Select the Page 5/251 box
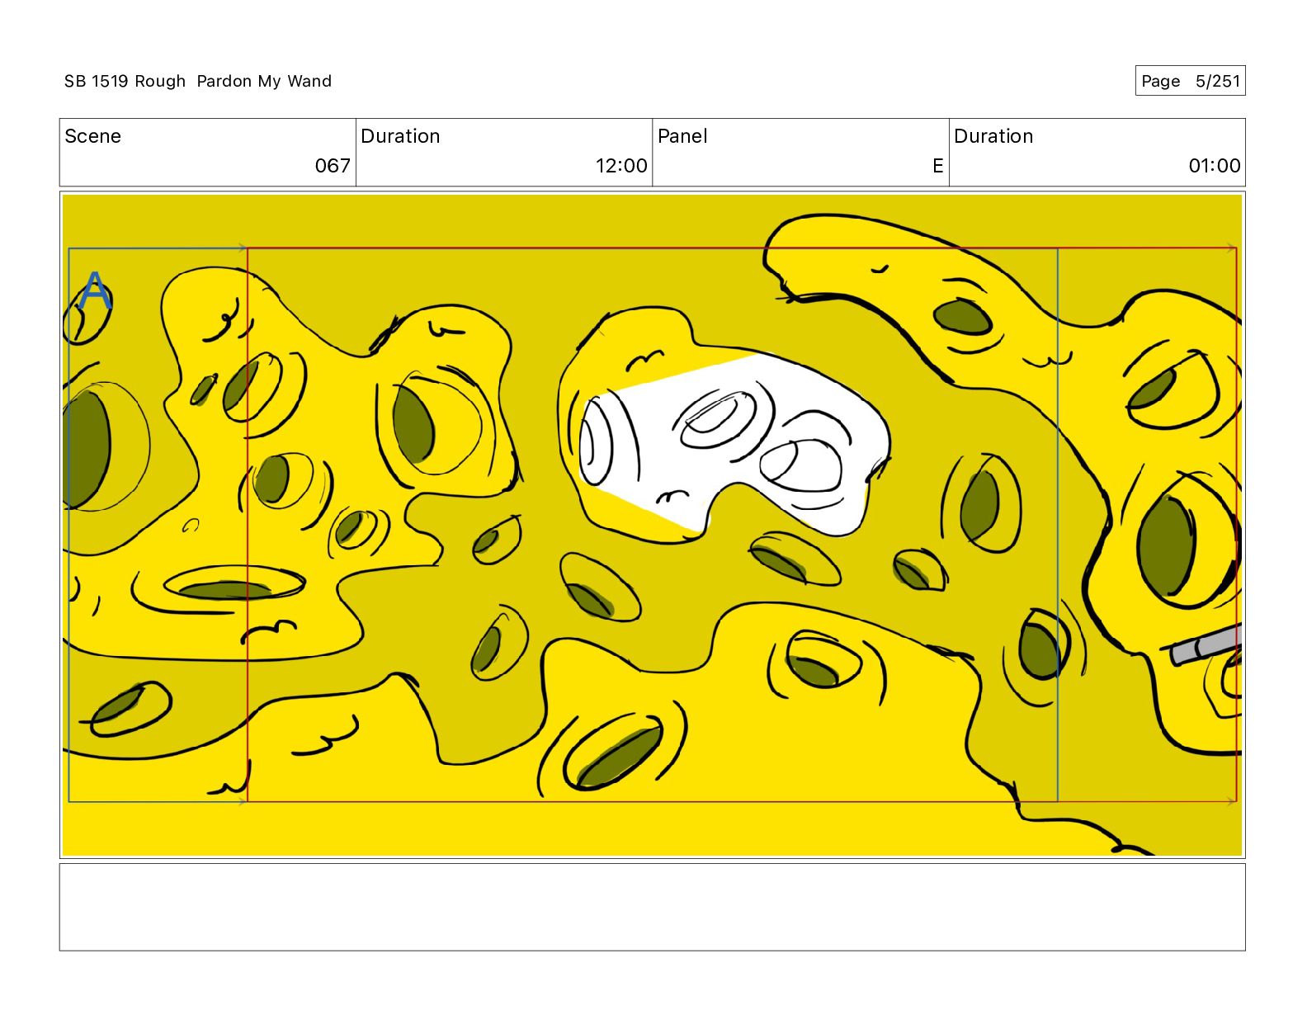 [1190, 81]
